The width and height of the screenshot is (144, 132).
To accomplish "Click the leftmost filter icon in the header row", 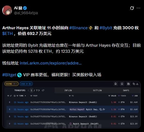I will click(x=8, y=96).
